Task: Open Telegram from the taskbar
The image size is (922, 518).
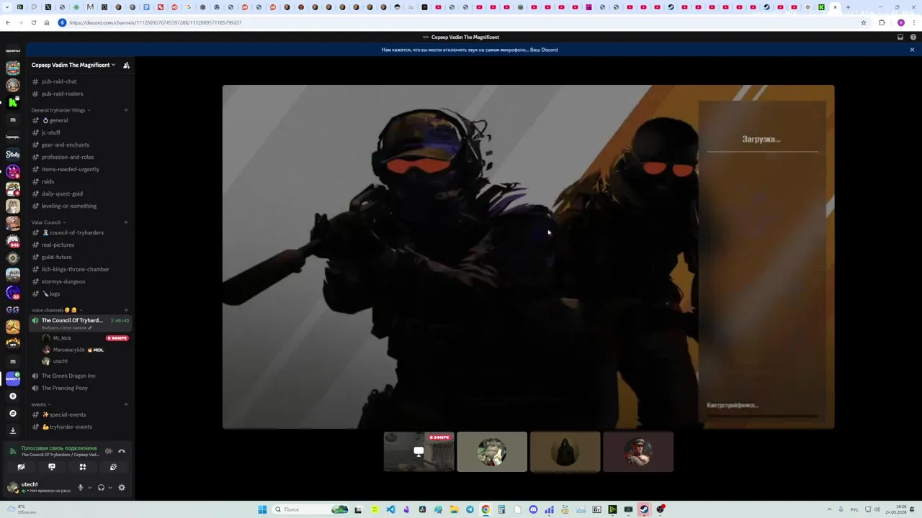Action: point(470,509)
